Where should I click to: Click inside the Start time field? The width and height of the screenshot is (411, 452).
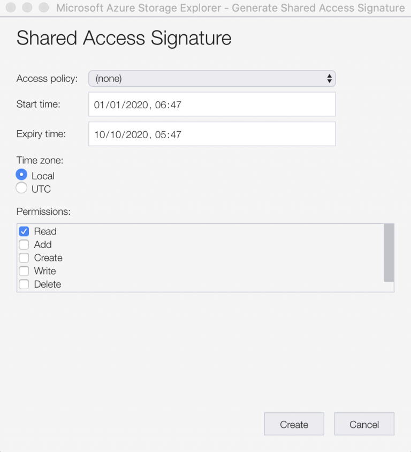click(x=211, y=104)
